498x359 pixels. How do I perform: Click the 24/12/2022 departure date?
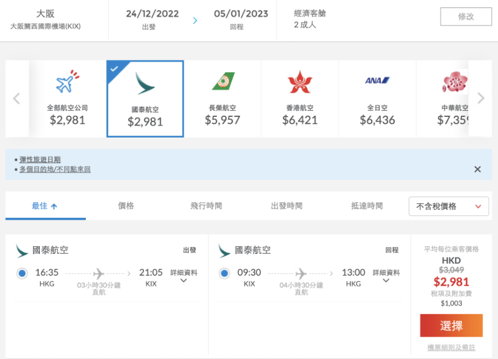point(152,14)
